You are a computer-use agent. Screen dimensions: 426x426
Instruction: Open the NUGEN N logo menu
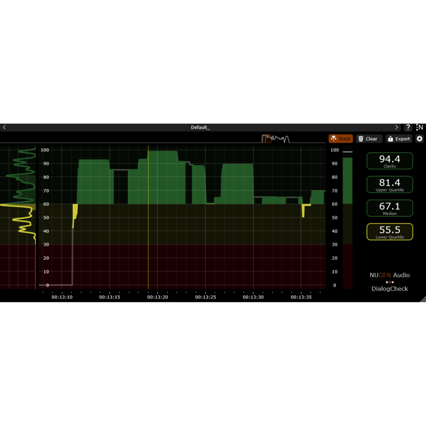[419, 127]
